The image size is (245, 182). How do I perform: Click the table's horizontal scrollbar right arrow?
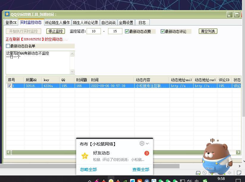click(x=238, y=152)
